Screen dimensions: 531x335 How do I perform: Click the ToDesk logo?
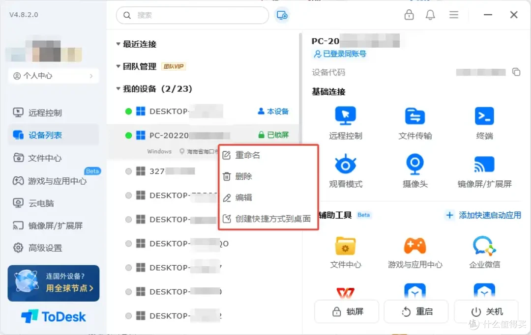tap(54, 317)
